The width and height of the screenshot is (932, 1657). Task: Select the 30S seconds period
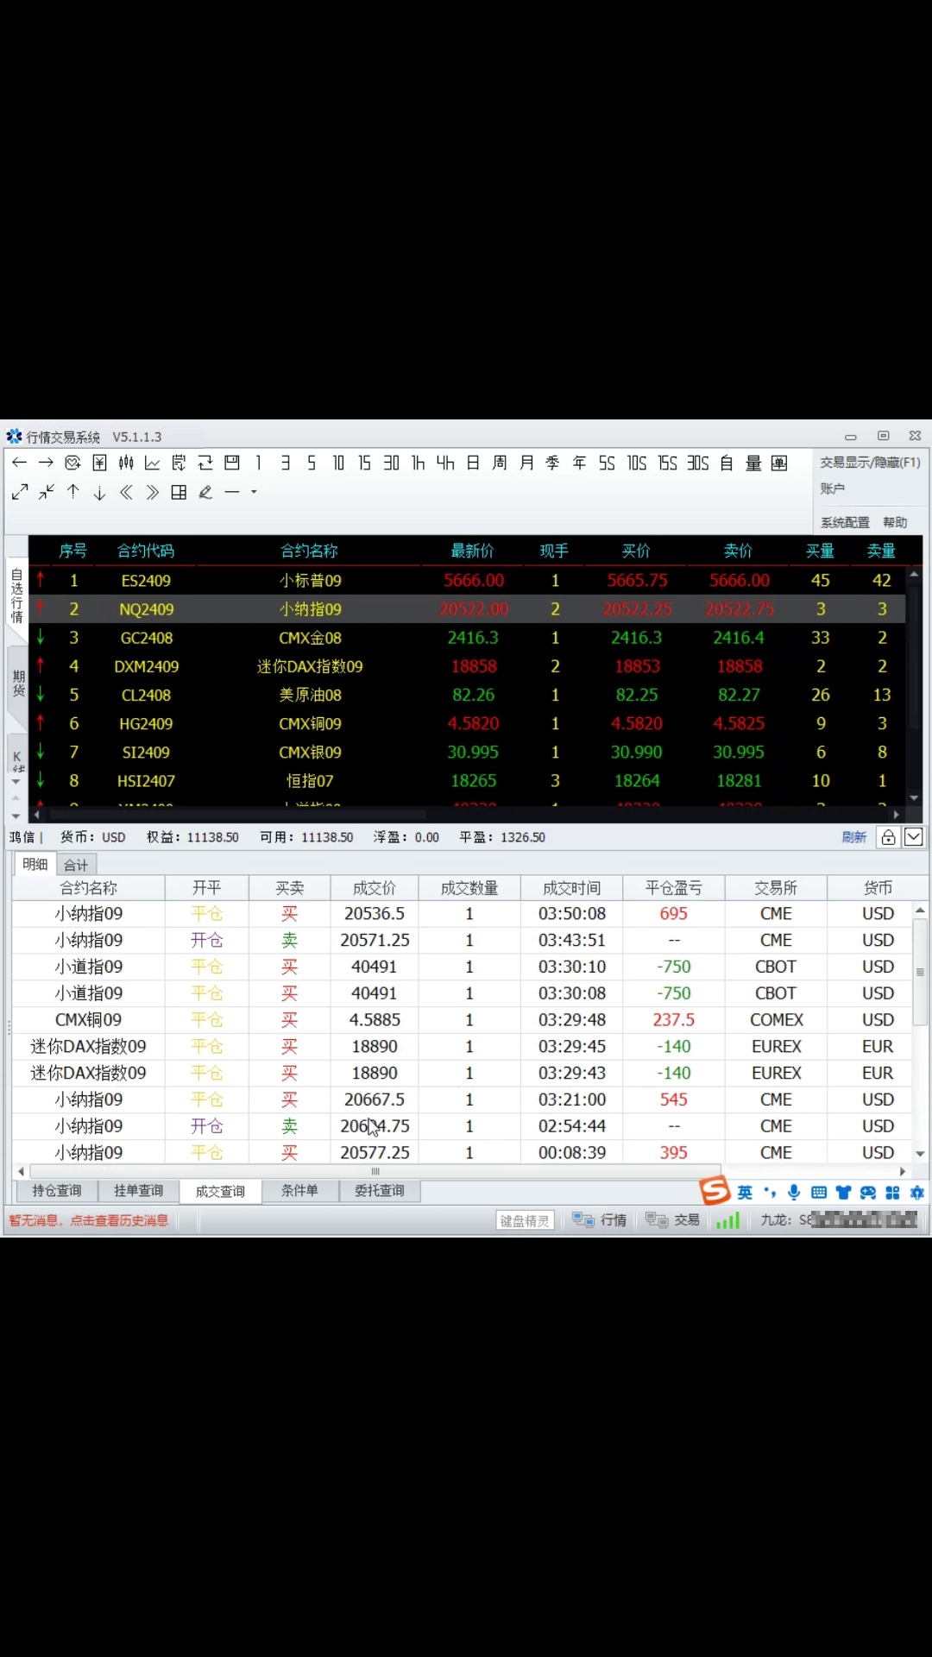pyautogui.click(x=698, y=463)
